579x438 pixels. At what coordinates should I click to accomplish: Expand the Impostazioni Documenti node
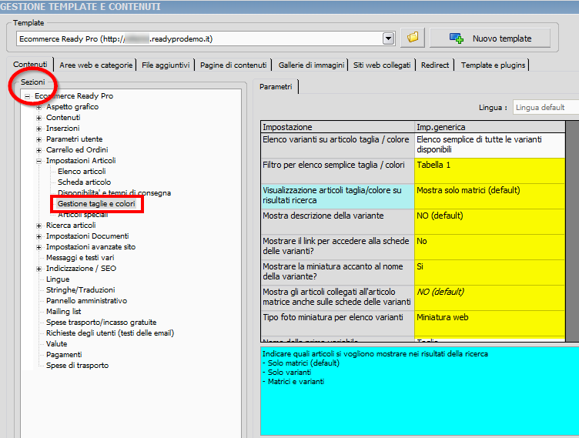pos(38,236)
